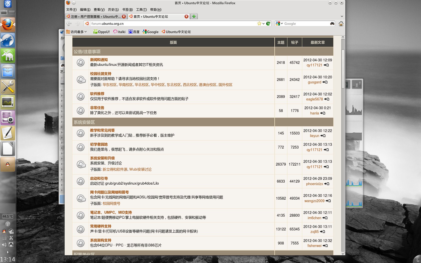421x263 pixels.
Task: Open the QQ penguin dock launcher
Action: [x=8, y=164]
